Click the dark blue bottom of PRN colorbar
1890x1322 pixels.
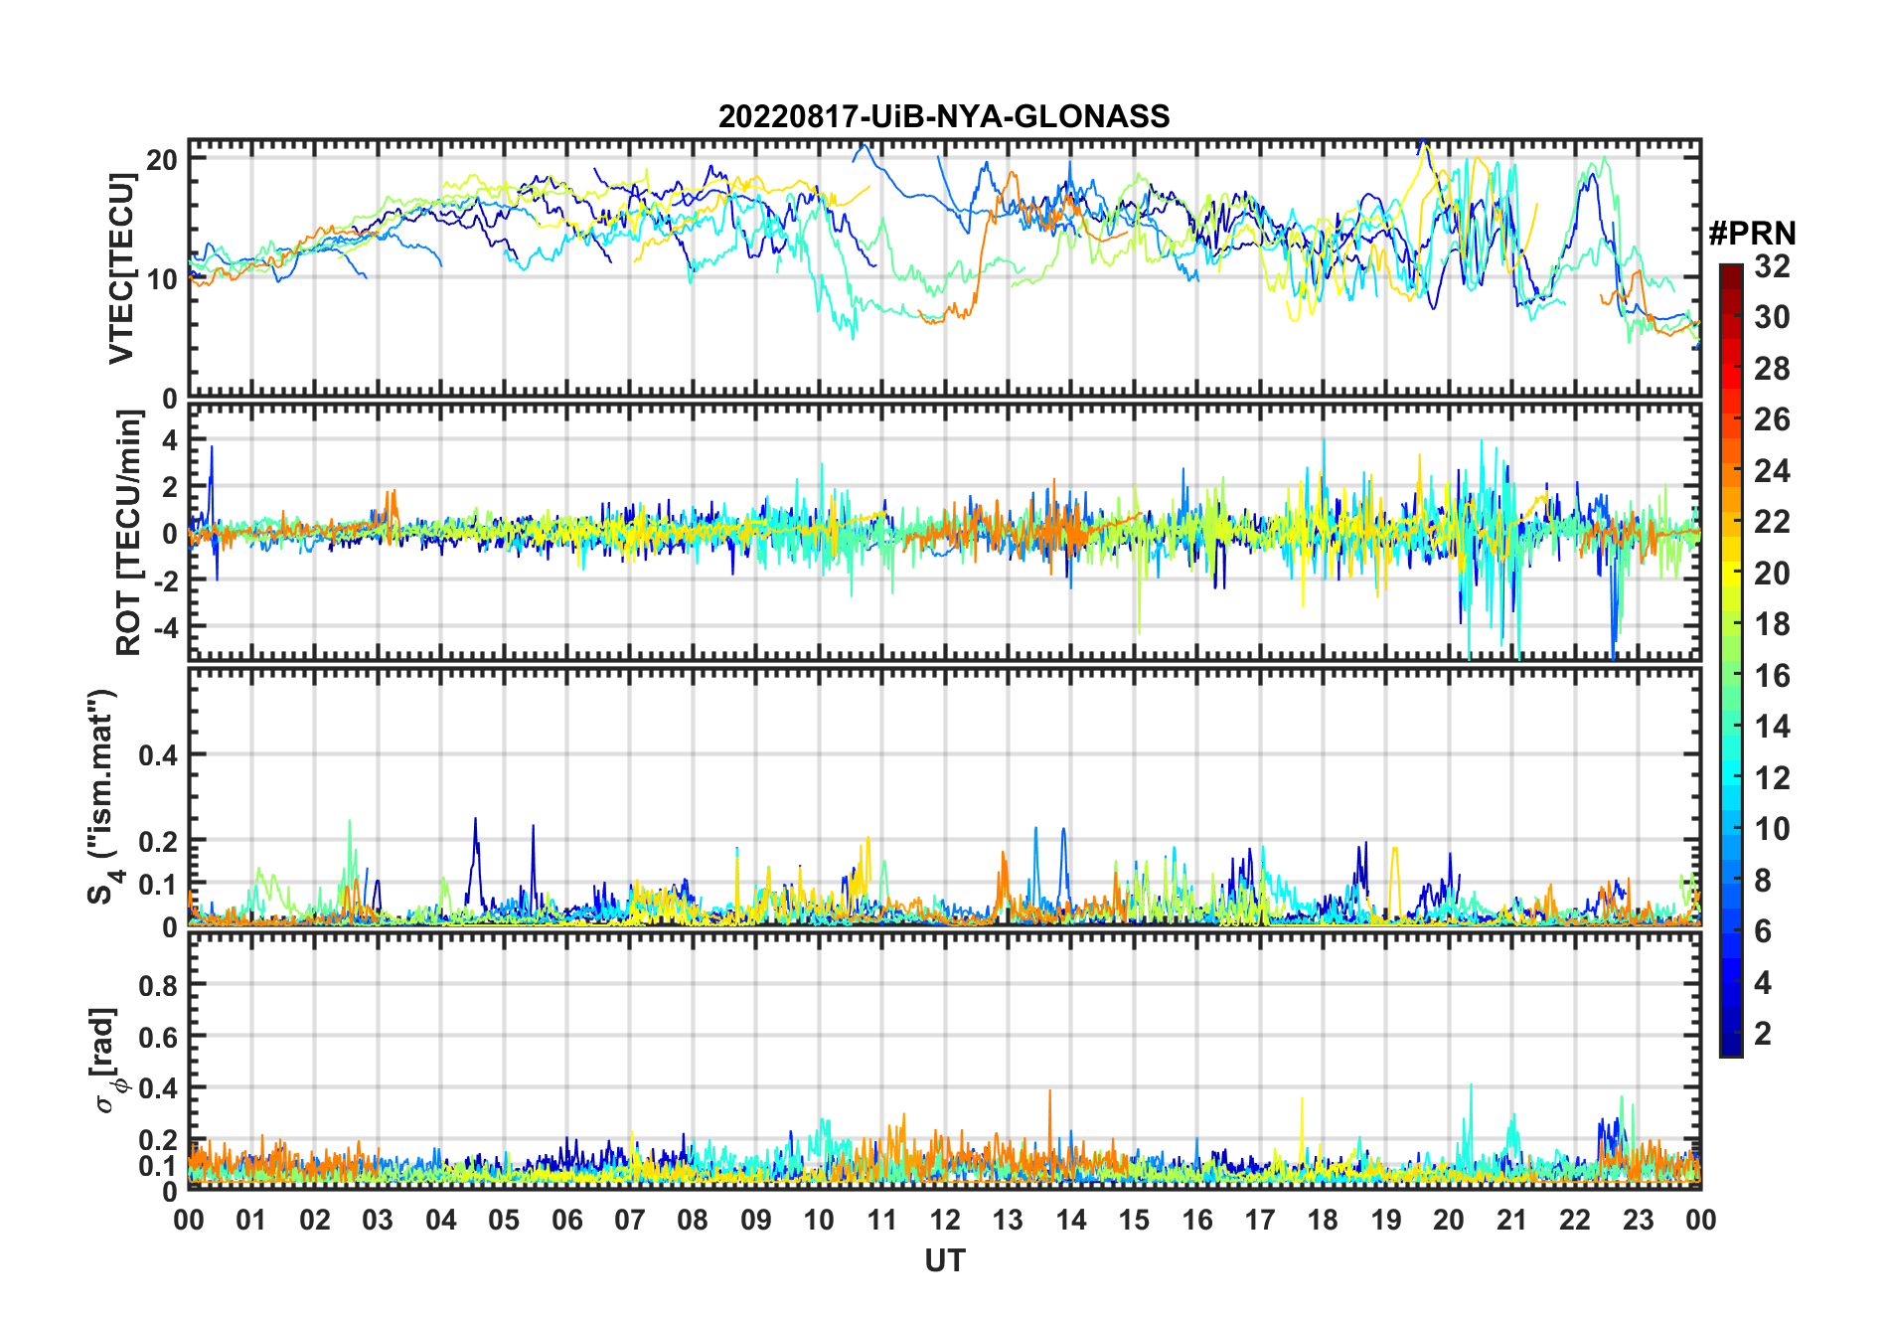pyautogui.click(x=1730, y=1048)
